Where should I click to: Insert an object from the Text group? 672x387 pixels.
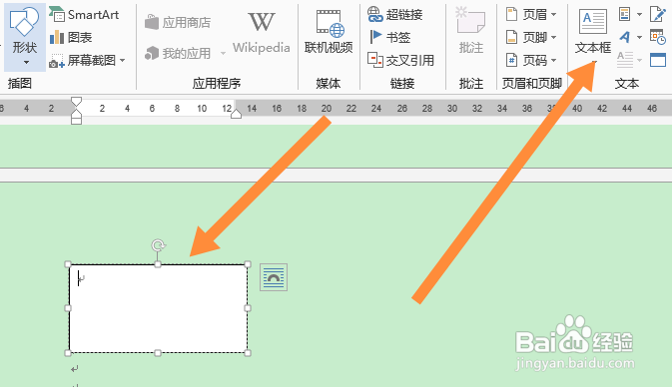click(x=658, y=60)
